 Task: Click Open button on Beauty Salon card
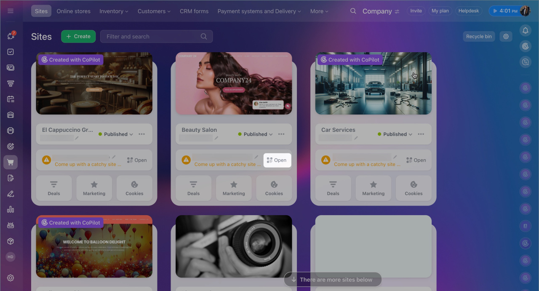(x=277, y=160)
